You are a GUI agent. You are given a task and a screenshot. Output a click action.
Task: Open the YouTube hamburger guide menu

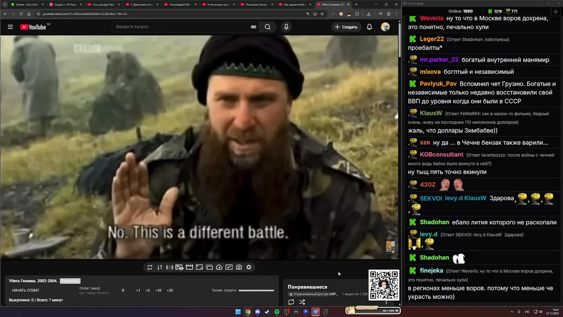pos(10,27)
